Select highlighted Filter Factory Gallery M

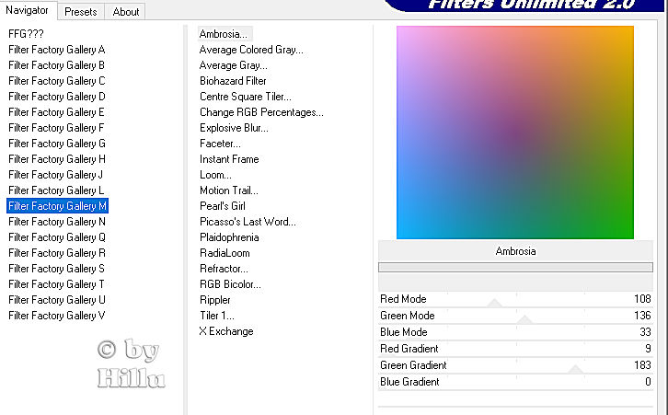click(58, 206)
